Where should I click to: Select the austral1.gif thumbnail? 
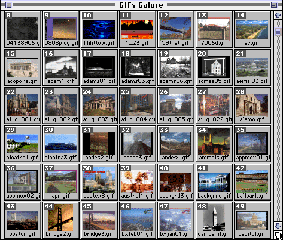click(138, 182)
